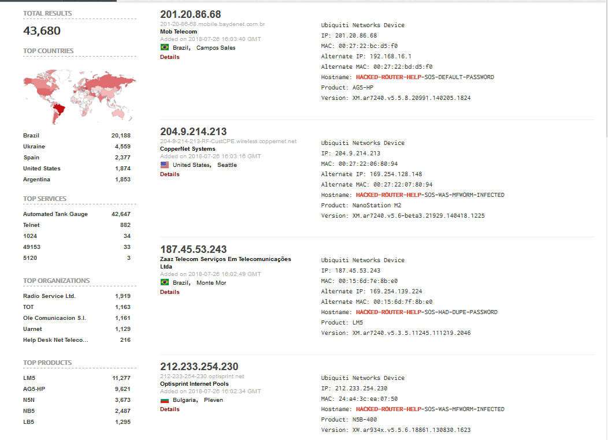
Task: Filter by service port 49153
Action: tap(32, 247)
